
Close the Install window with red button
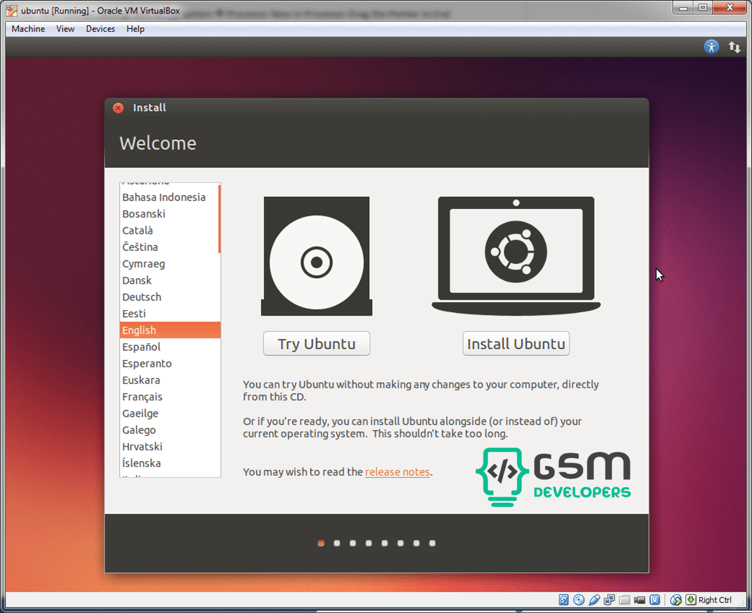point(118,108)
